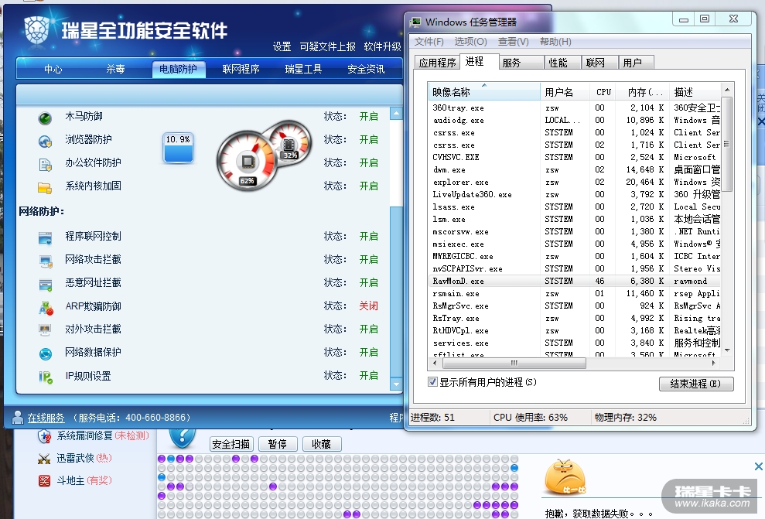Enable ARP欺骗防御 via 关闭 status
765x519 pixels.
[368, 306]
